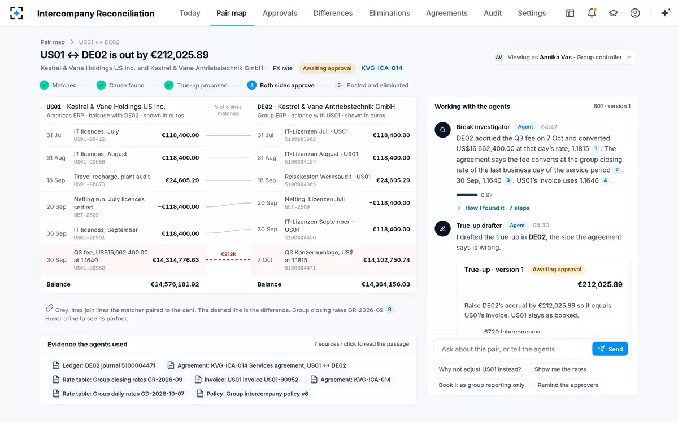This screenshot has width=678, height=423.
Task: Select US01 row IT licences, July
Action: [123, 135]
